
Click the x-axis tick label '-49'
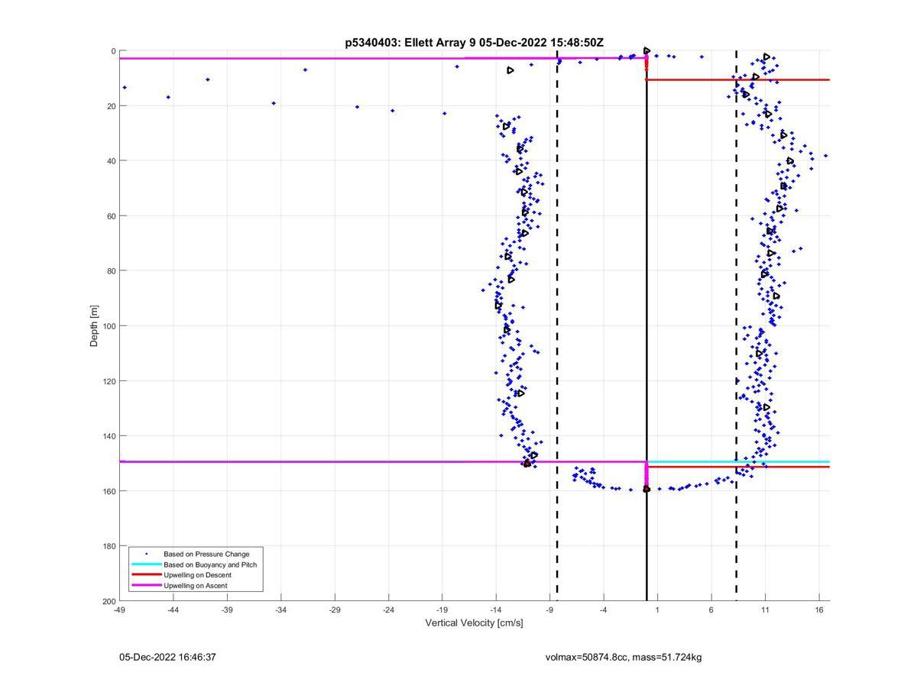(x=119, y=610)
